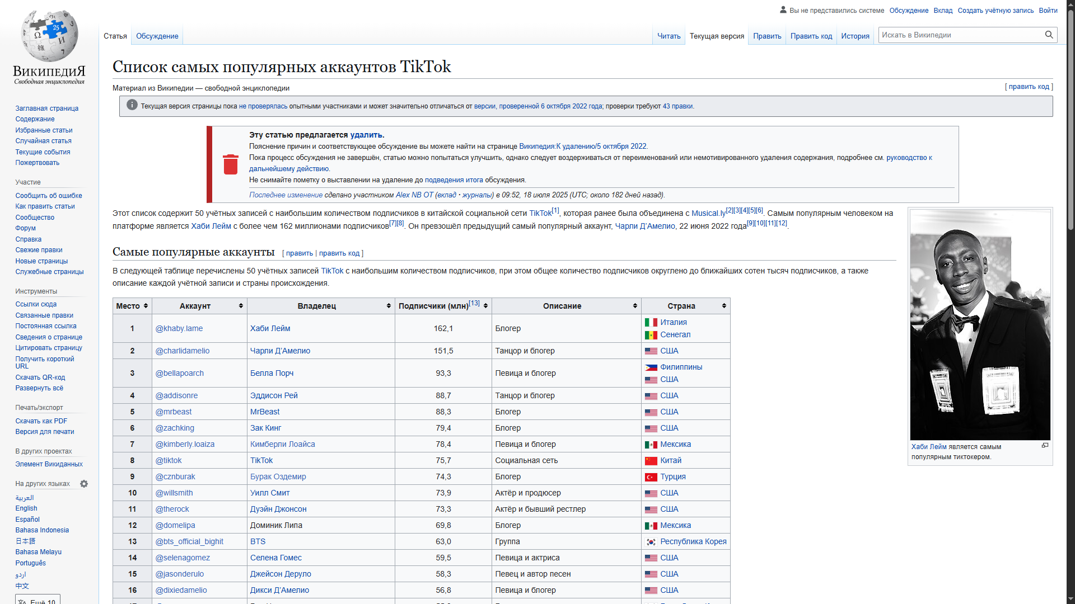Sort table by Место column

pos(146,306)
